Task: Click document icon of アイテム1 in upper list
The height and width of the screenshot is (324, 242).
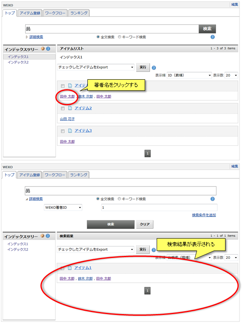Action: click(70, 85)
